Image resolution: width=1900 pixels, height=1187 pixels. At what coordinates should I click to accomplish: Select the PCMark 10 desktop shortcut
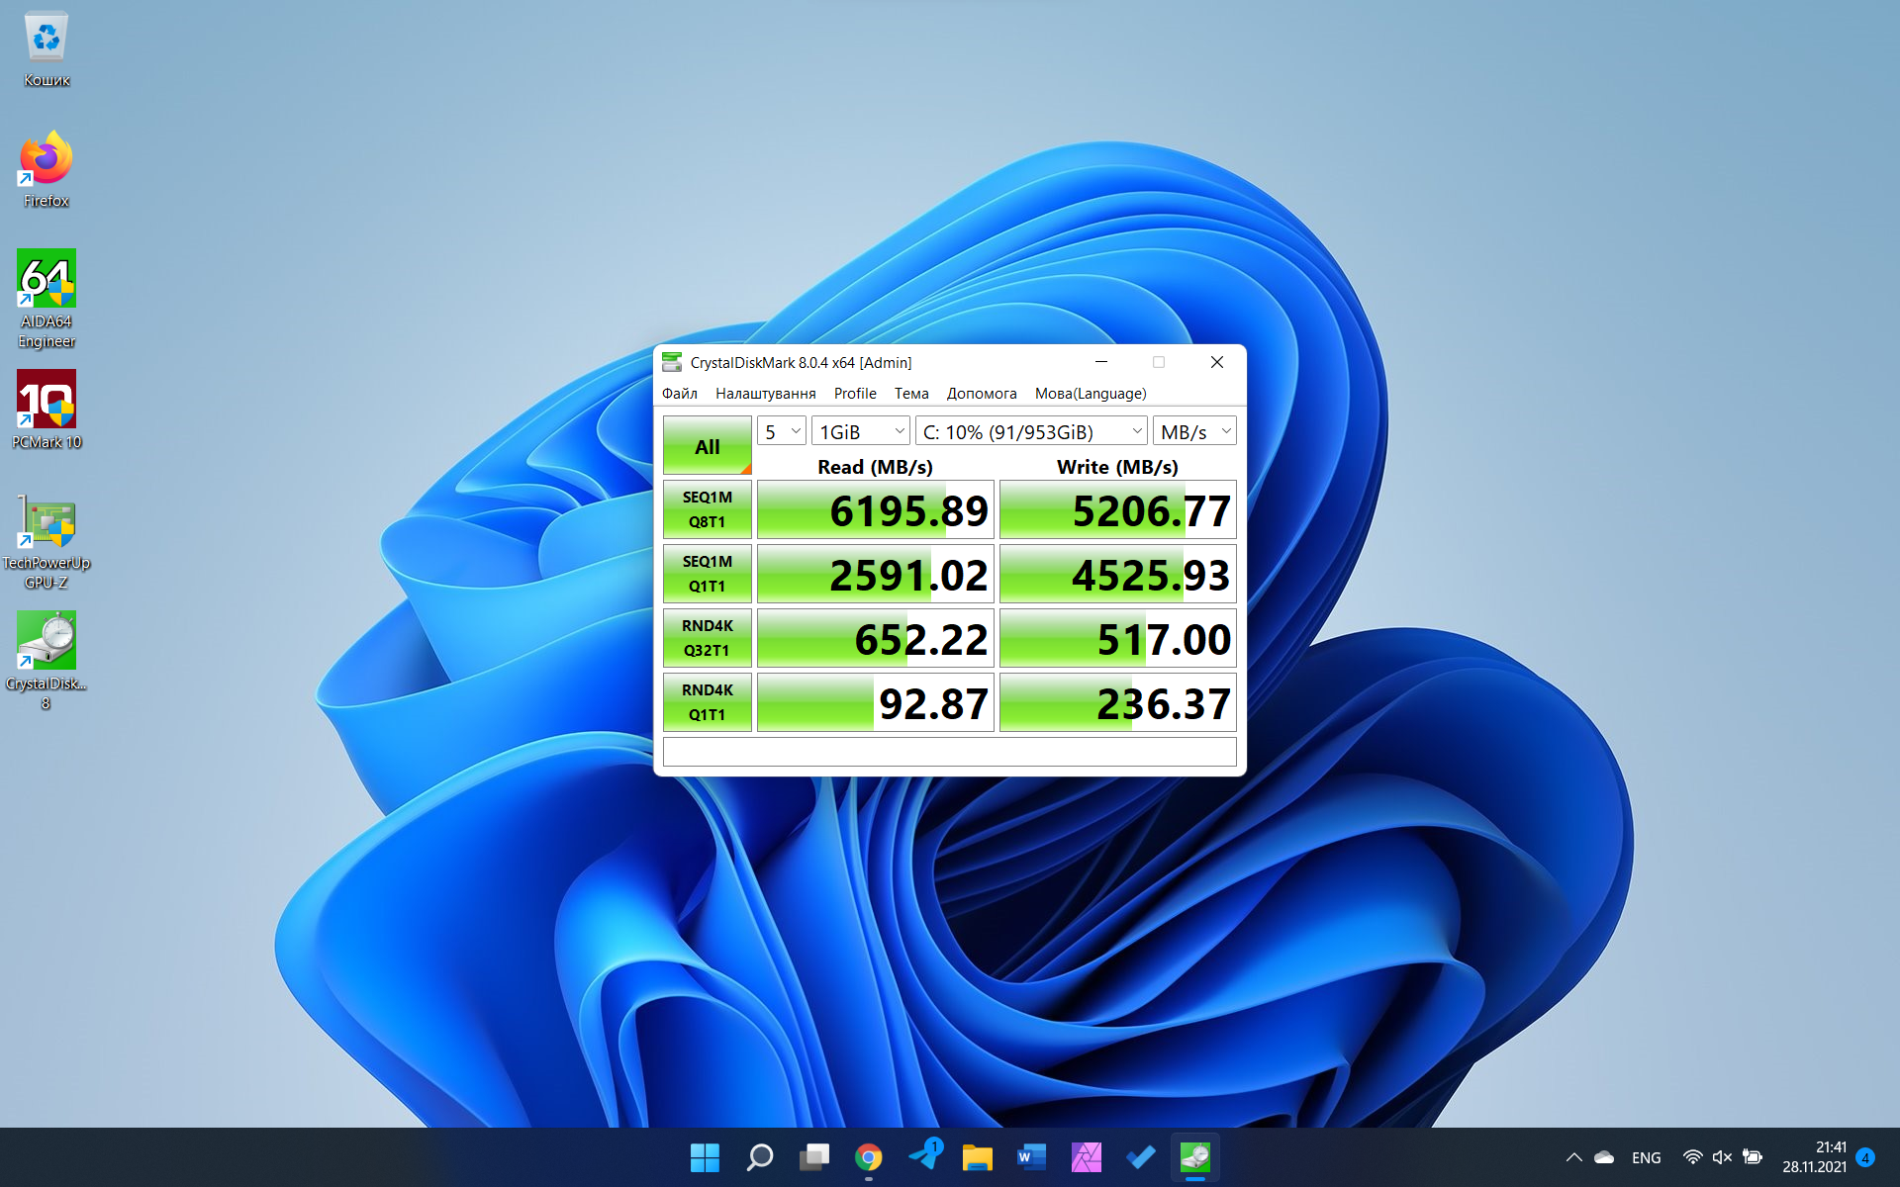click(47, 410)
